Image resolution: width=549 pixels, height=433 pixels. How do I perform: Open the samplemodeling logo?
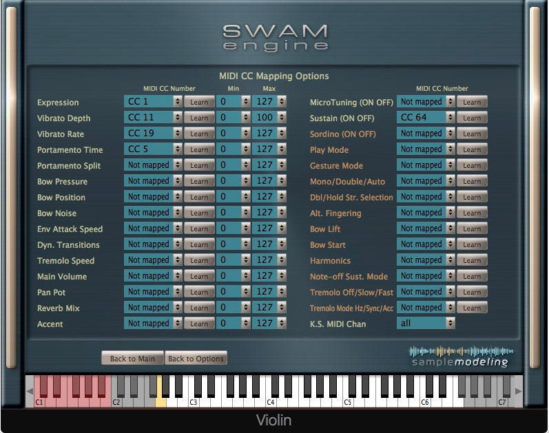coord(461,357)
